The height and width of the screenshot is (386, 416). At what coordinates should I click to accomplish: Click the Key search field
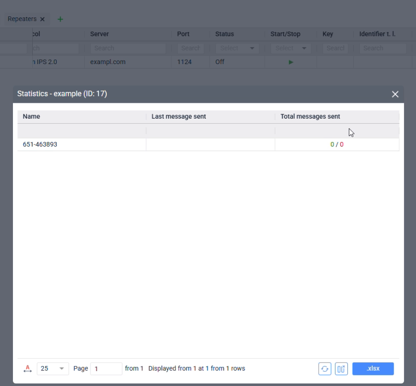pos(335,48)
